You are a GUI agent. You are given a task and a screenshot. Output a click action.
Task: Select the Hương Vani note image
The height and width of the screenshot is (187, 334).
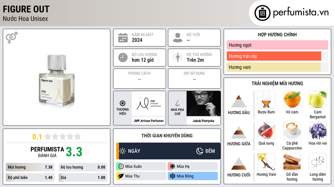coord(266,162)
